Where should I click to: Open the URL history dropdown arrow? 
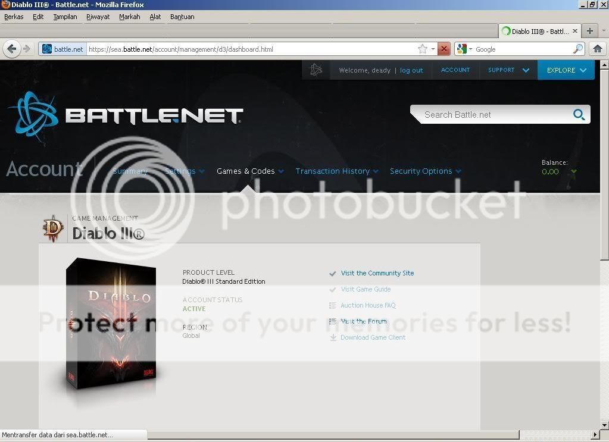coord(433,49)
